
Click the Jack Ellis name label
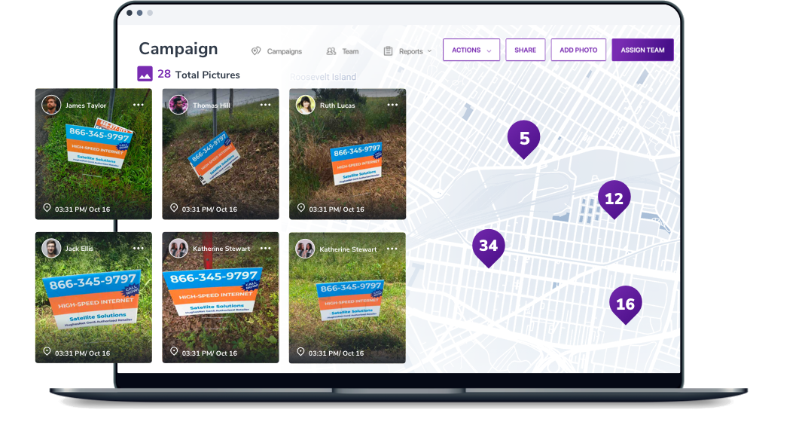pyautogui.click(x=79, y=249)
